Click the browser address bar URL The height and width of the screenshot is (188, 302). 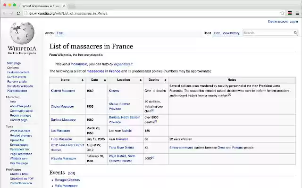coord(68,13)
